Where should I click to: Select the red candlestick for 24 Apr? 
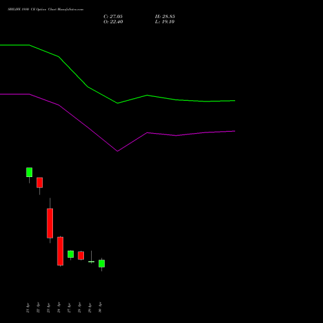(60, 251)
